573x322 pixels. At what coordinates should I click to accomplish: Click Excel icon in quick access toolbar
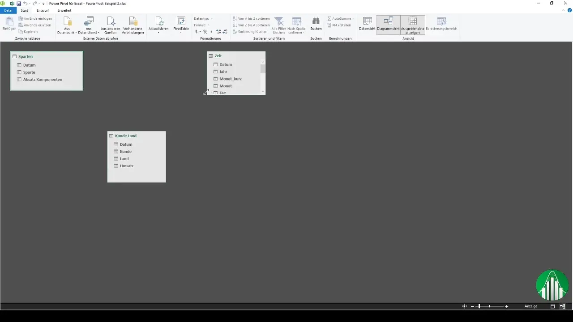[x=13, y=3]
